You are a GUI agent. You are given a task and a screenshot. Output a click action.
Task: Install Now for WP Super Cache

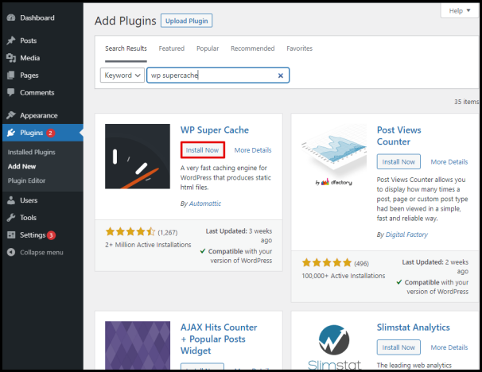pyautogui.click(x=202, y=150)
